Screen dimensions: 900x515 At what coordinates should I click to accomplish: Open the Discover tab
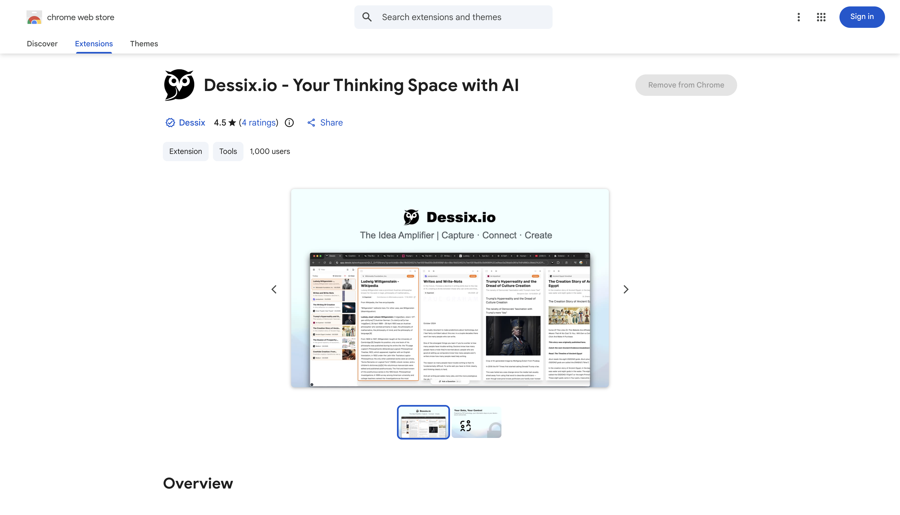pyautogui.click(x=42, y=44)
